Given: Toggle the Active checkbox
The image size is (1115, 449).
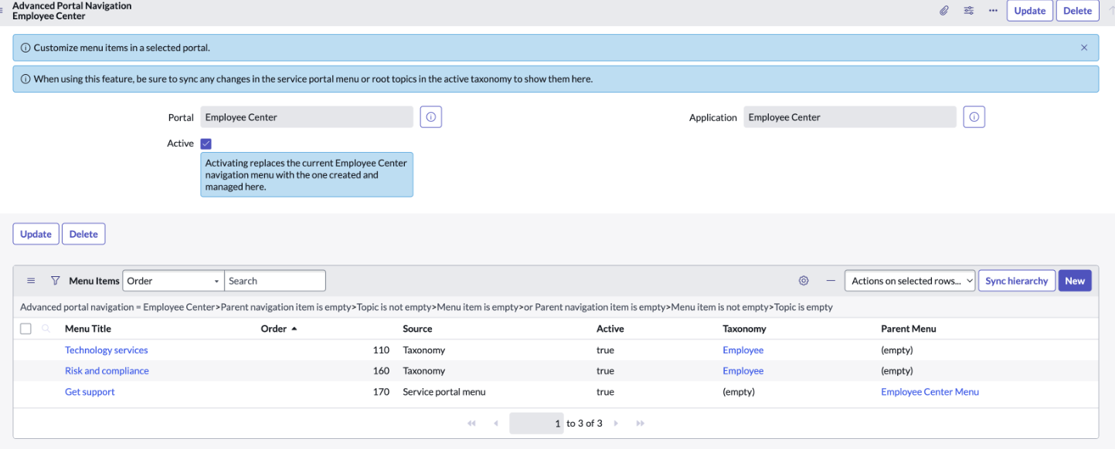Looking at the screenshot, I should [206, 143].
